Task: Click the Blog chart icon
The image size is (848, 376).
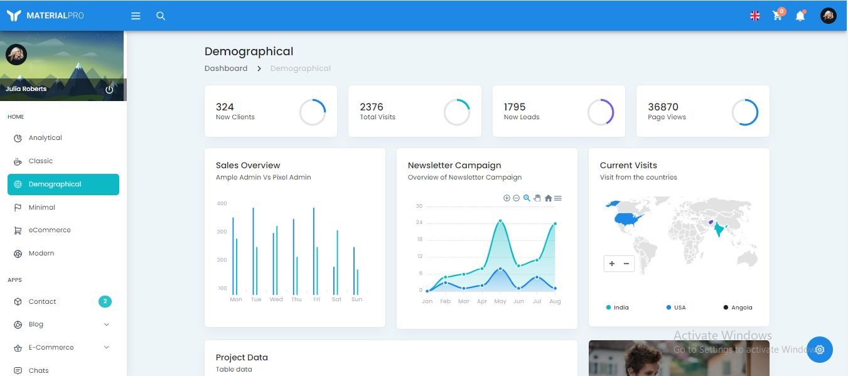Action: click(x=18, y=325)
